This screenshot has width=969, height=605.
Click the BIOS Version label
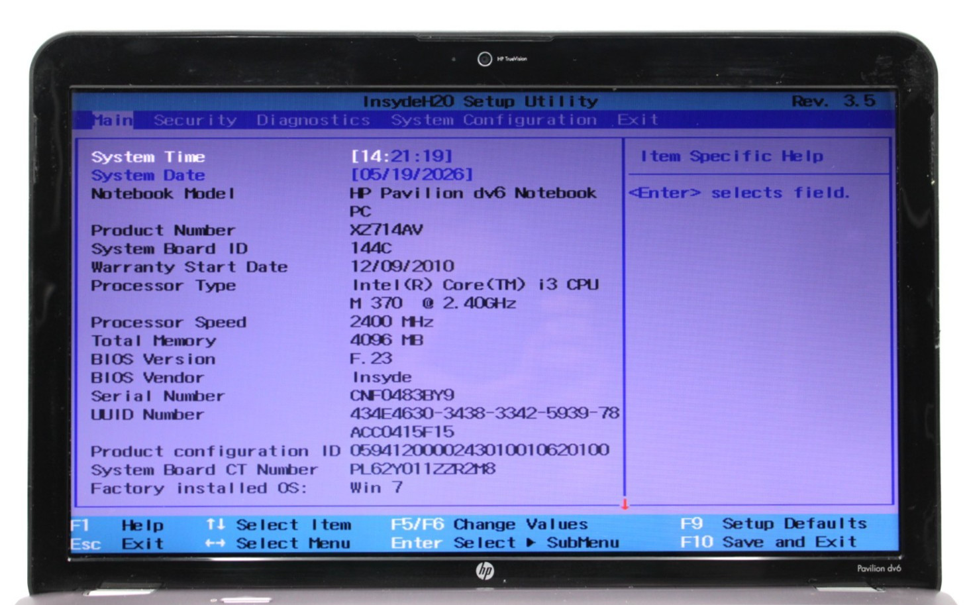point(153,359)
